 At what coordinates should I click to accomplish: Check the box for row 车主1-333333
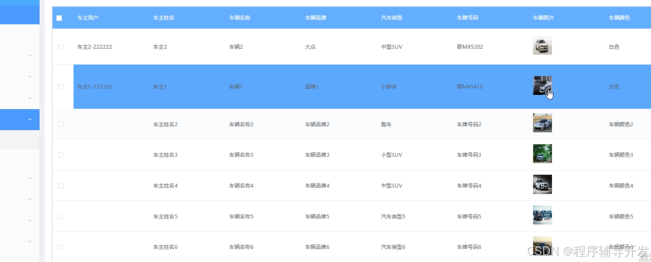(61, 87)
